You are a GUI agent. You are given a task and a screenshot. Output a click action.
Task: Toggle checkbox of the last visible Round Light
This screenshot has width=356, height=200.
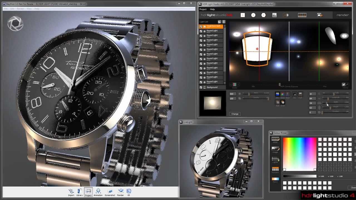[x=201, y=82]
